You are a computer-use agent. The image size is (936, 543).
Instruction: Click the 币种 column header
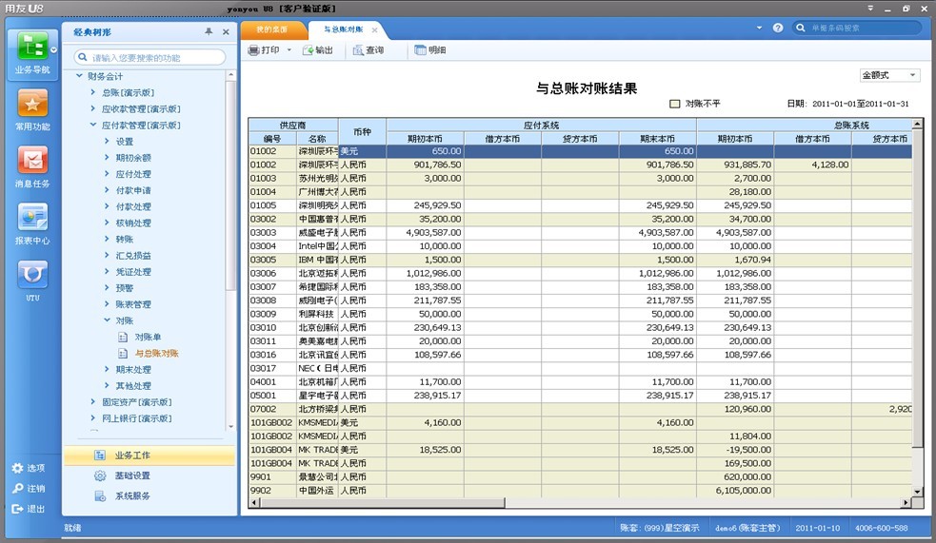pyautogui.click(x=362, y=132)
